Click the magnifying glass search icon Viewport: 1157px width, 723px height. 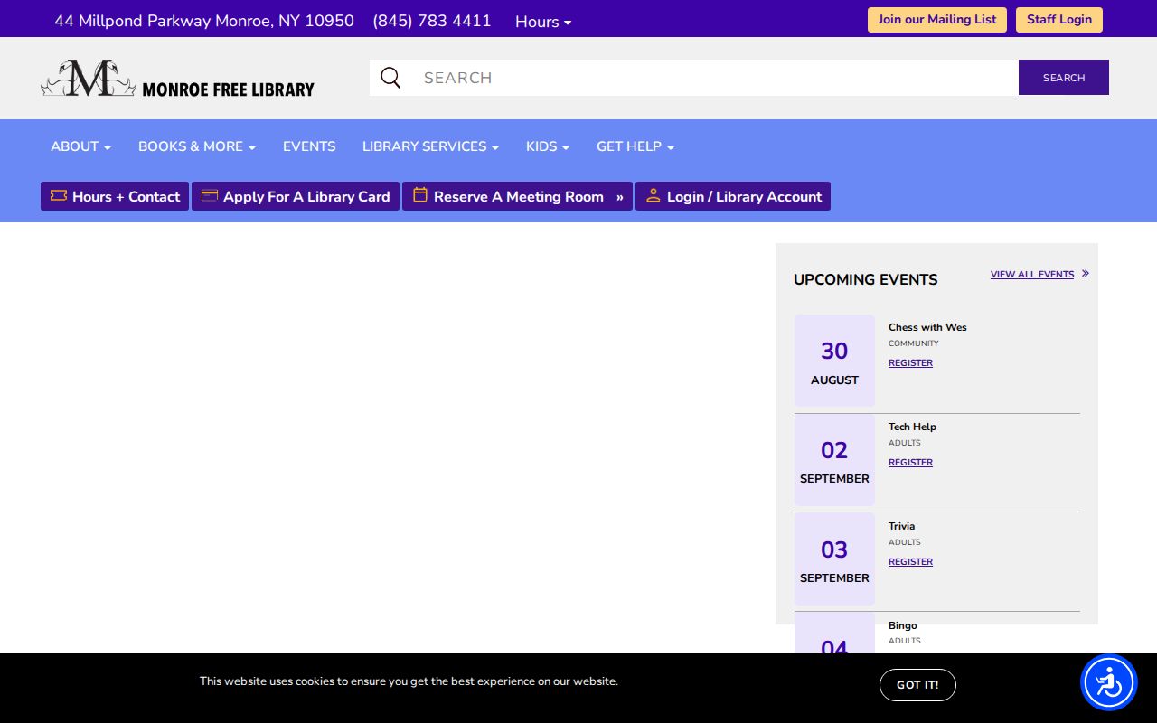point(390,78)
